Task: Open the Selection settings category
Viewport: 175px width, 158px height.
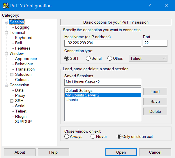Action: pos(23,75)
